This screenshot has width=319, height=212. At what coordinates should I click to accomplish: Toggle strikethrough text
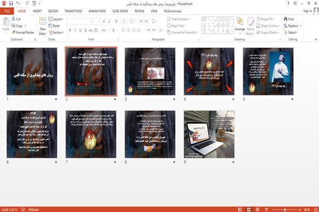(x=90, y=30)
